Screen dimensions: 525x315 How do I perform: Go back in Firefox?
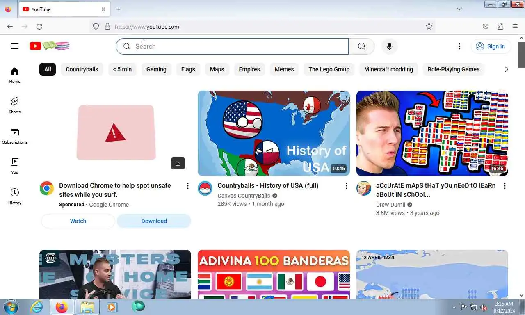click(10, 27)
